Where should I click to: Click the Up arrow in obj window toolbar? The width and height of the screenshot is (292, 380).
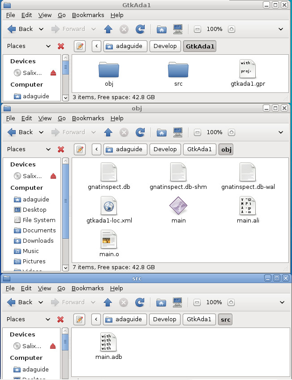(108, 132)
